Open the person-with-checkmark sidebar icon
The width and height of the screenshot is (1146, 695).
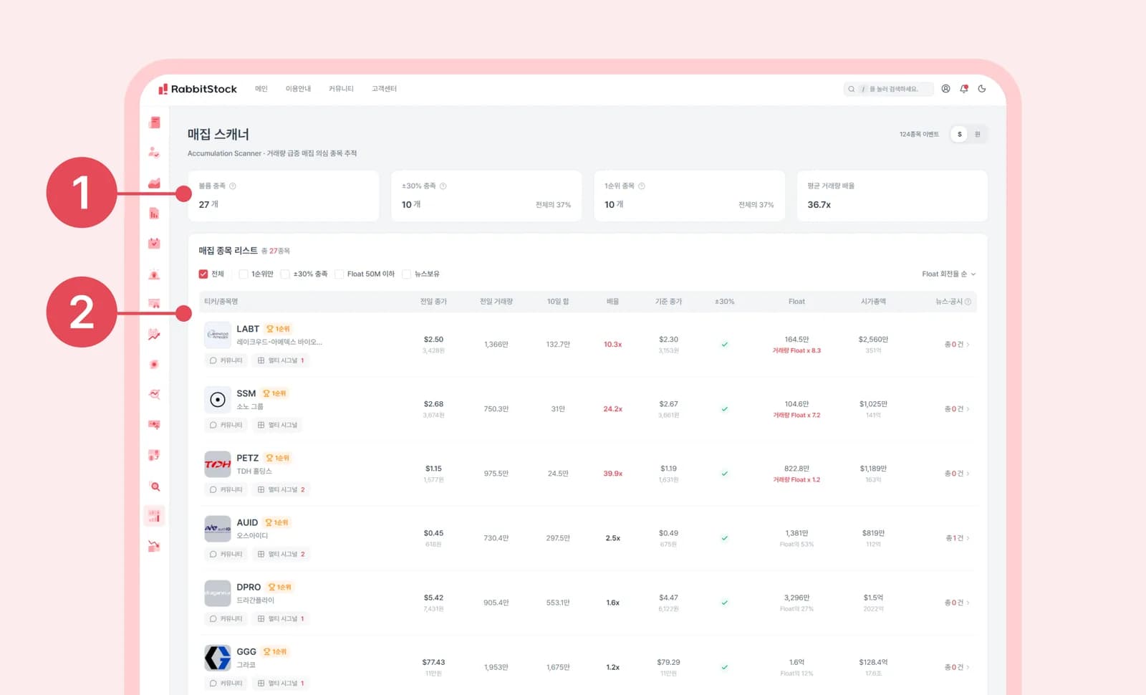tap(154, 153)
